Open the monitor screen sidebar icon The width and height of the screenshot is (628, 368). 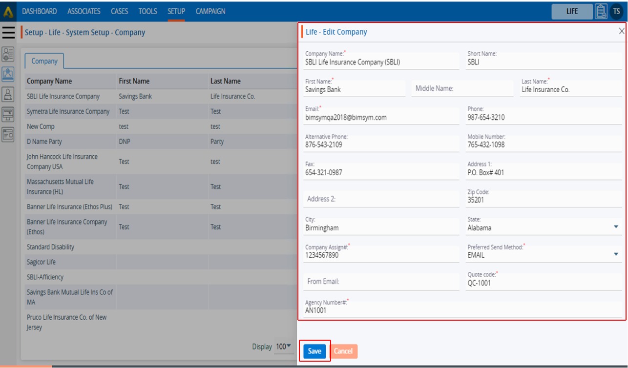tap(8, 114)
